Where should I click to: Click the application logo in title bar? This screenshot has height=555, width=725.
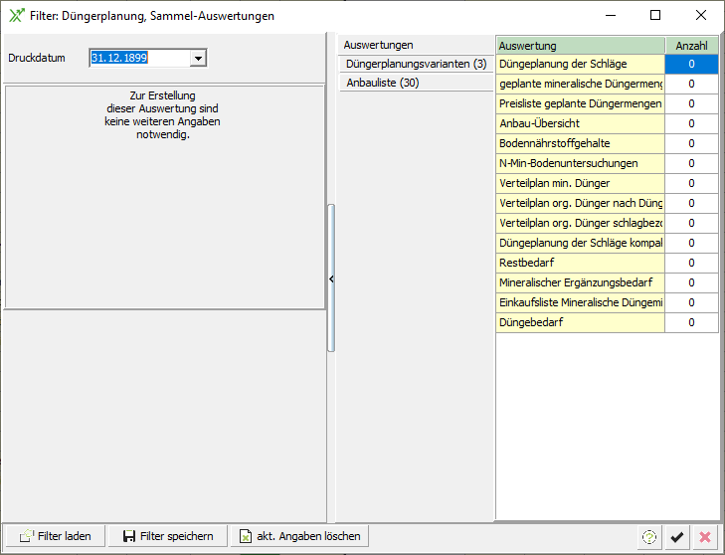(x=16, y=16)
